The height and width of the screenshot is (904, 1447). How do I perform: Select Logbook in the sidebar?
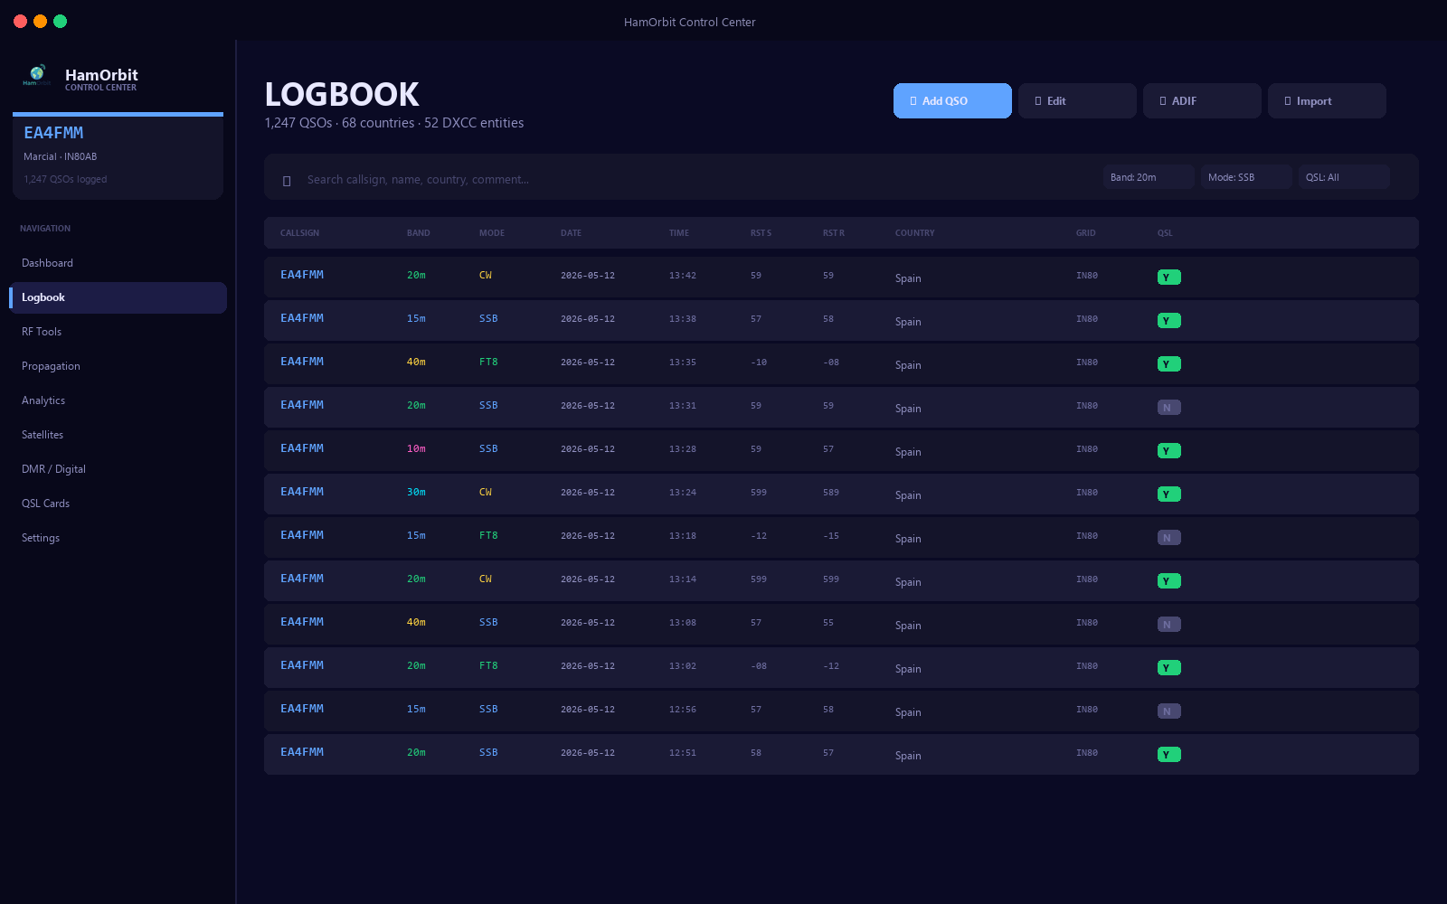tap(118, 297)
